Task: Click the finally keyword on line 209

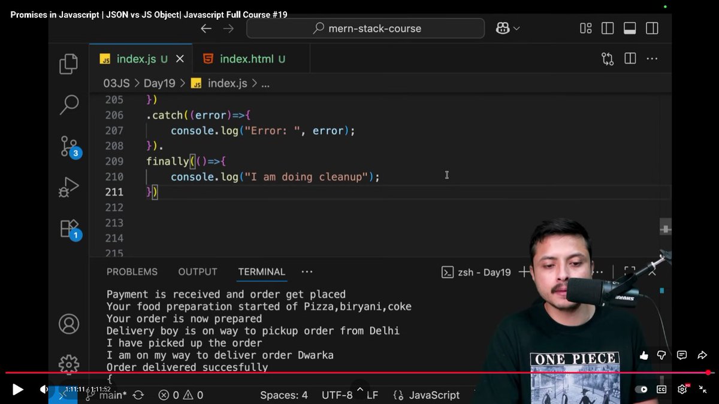Action: 167,161
